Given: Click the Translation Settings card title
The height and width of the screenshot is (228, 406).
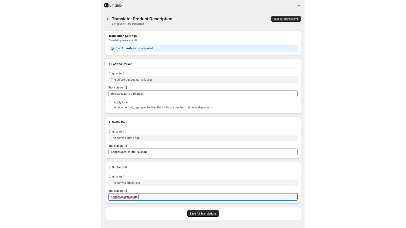Looking at the screenshot, I should point(123,36).
